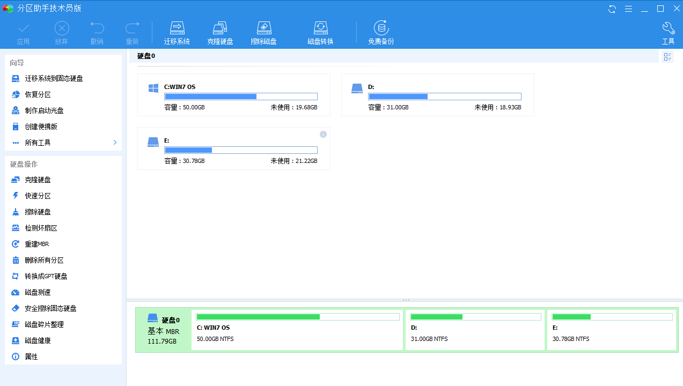Open the 克隆硬盘 toolbar tool
683x386 pixels.
220,29
